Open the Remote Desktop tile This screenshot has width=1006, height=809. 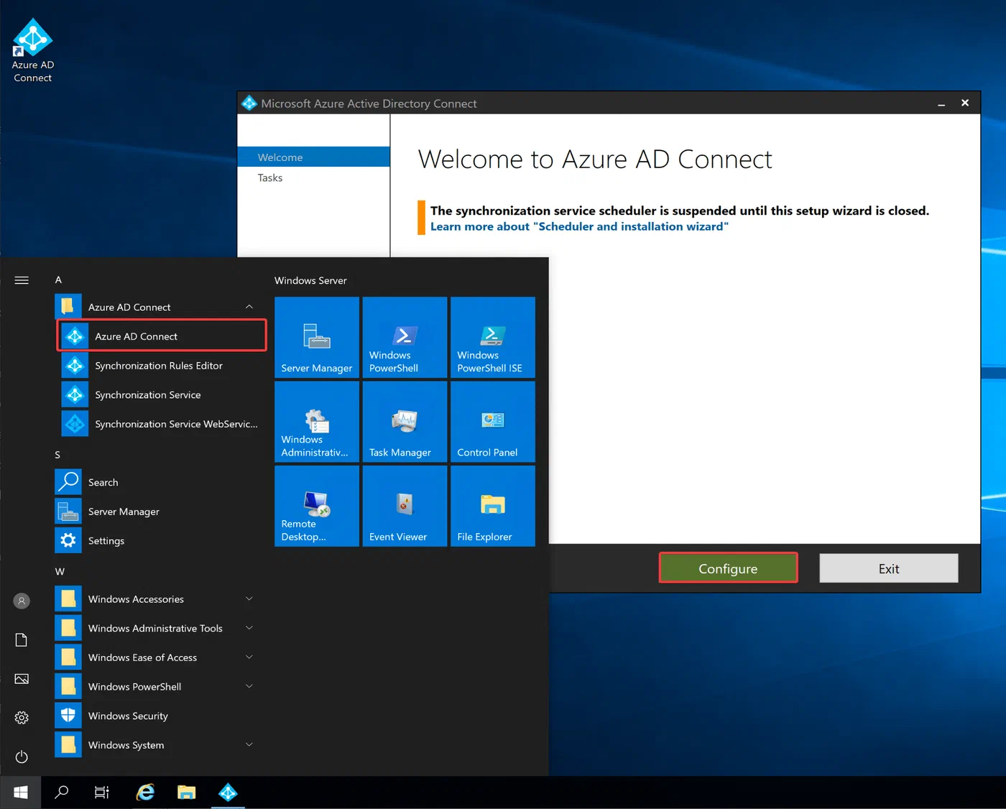[x=317, y=506]
